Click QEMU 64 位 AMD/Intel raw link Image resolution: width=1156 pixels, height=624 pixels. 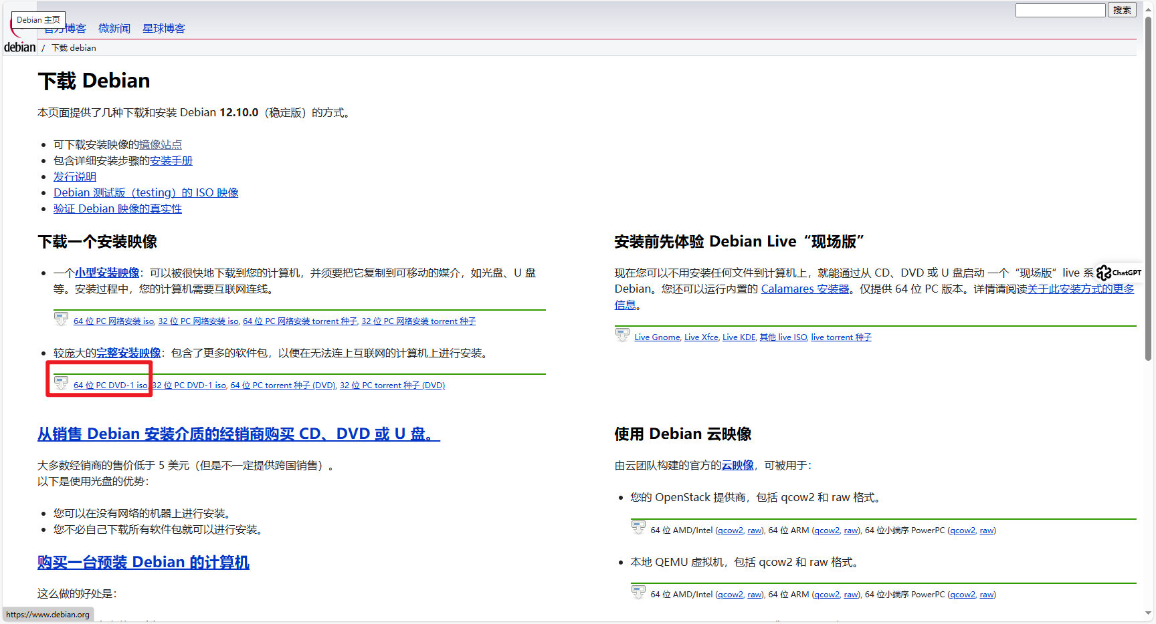click(755, 595)
